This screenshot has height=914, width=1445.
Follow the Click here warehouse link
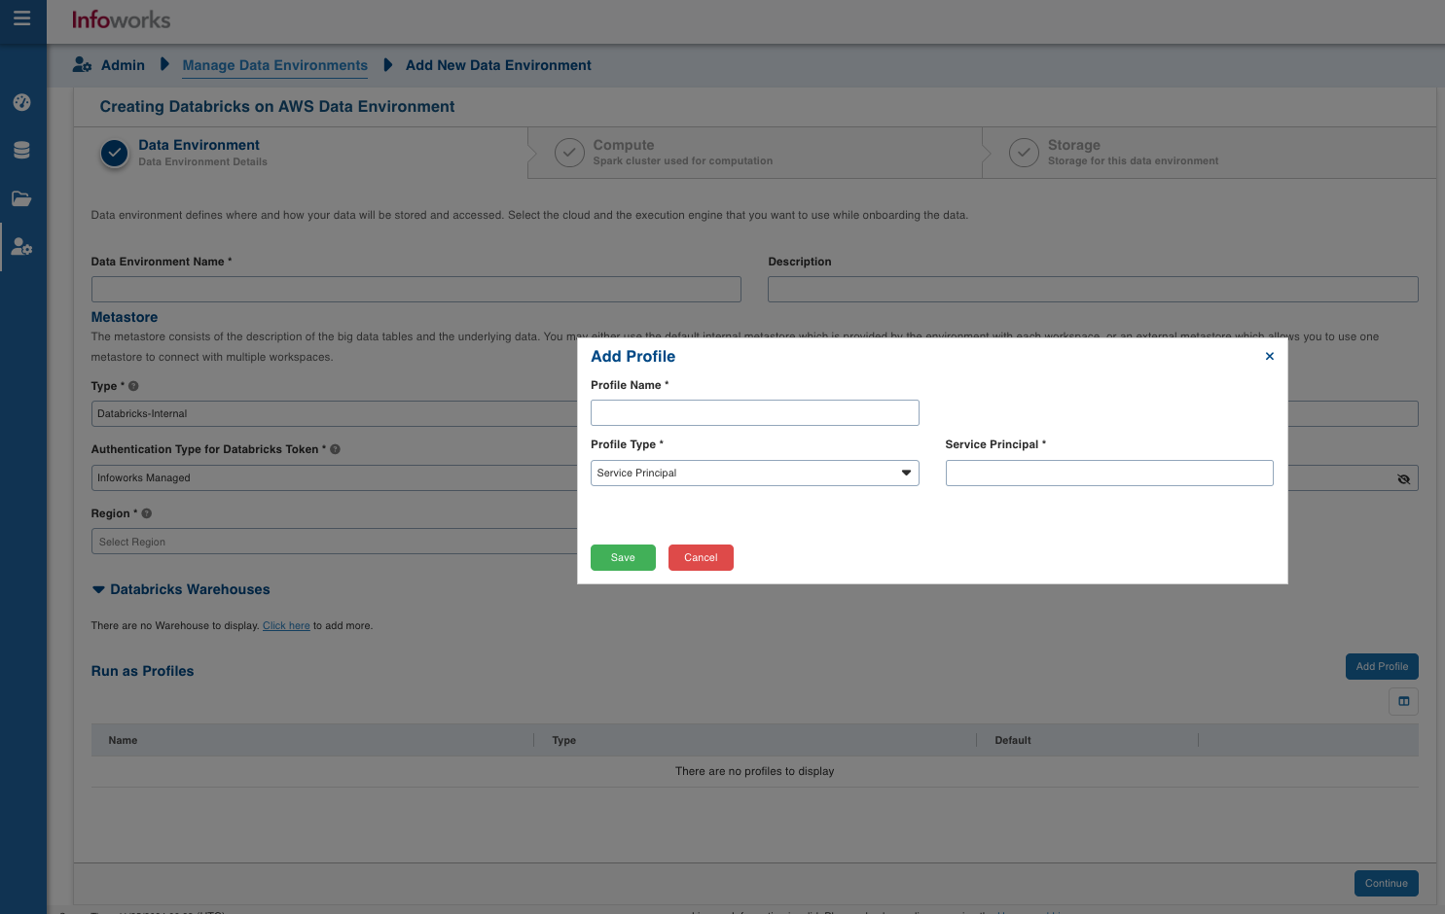286,625
